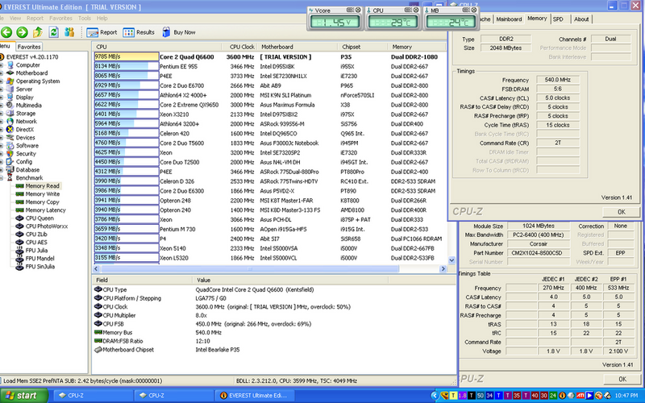Click Buy Now in toolbar
Viewport: 645px width, 403px height.
(179, 32)
